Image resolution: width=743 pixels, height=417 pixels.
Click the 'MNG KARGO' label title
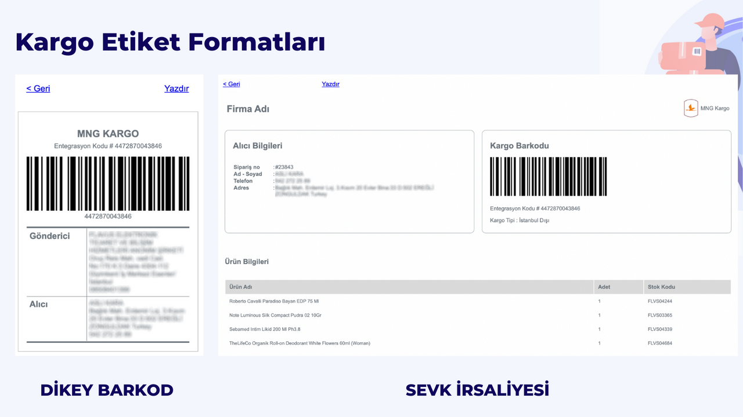click(x=108, y=134)
